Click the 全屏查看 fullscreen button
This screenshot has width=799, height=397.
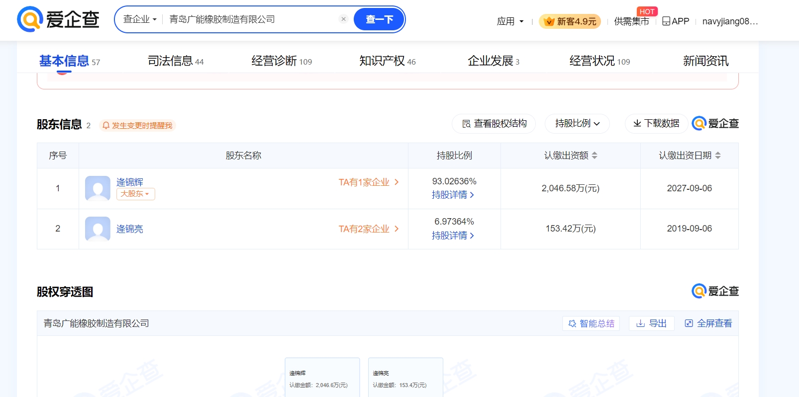[x=708, y=323]
